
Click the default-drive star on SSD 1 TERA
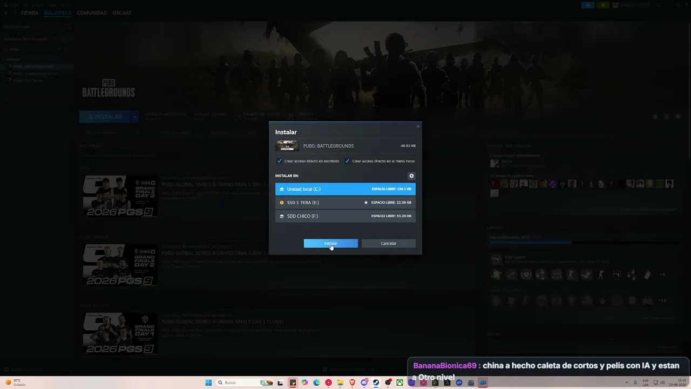tap(366, 203)
